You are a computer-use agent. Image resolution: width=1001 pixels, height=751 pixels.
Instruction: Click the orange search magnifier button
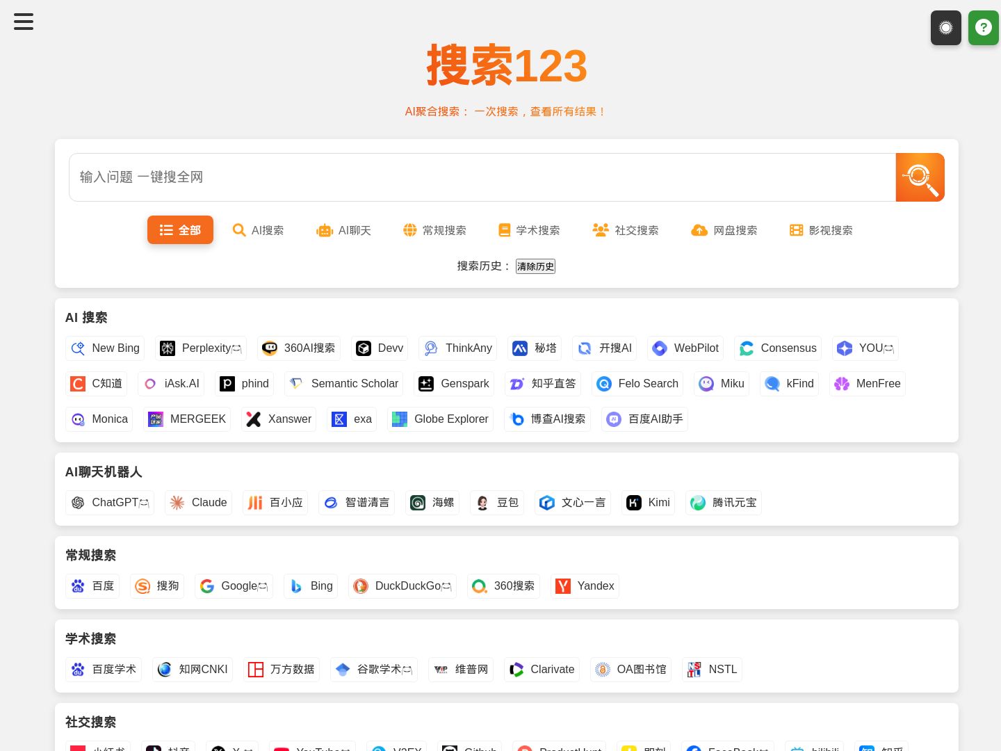pos(920,177)
